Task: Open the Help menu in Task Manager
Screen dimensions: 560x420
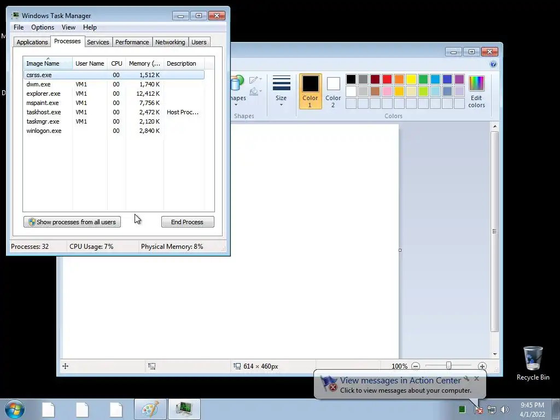Action: (90, 27)
